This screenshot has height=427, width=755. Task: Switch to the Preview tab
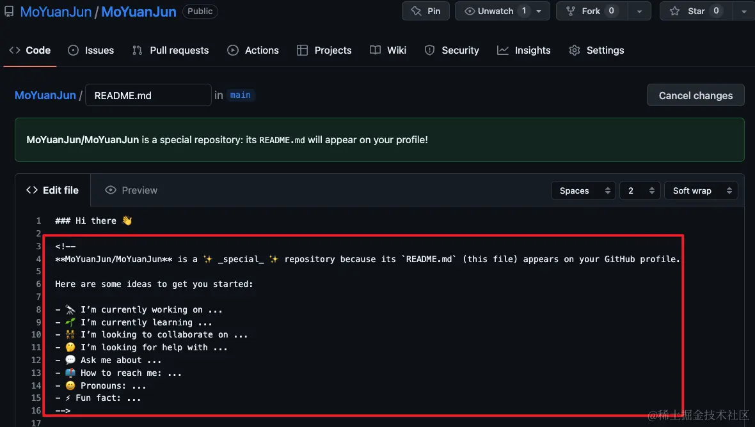(x=131, y=190)
